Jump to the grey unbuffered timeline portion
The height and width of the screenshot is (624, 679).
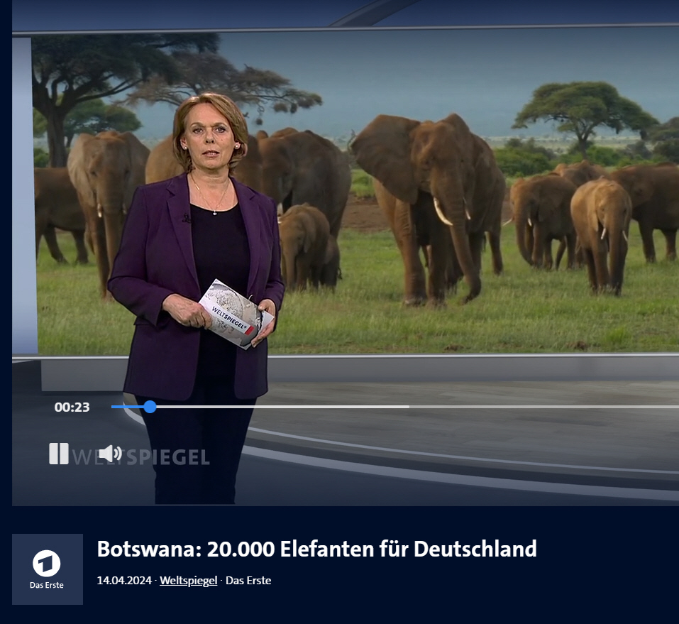click(544, 407)
